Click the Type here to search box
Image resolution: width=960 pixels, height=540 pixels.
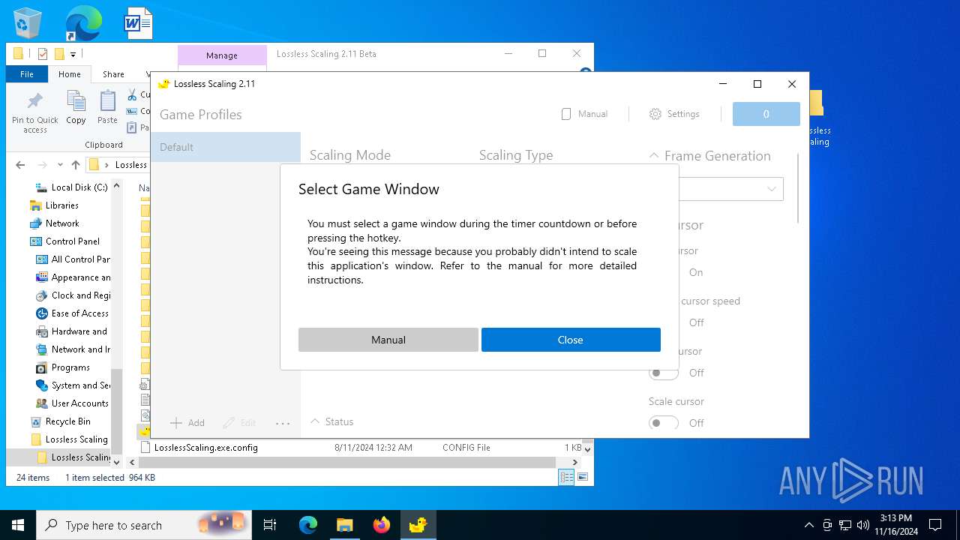[x=142, y=525]
